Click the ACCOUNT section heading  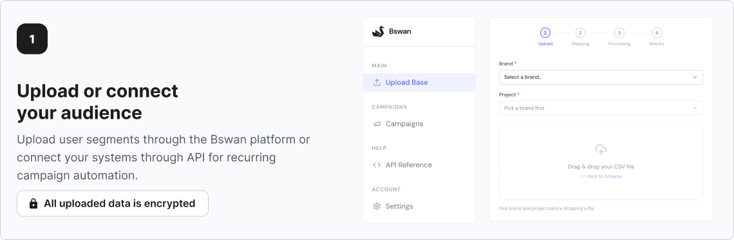point(386,189)
